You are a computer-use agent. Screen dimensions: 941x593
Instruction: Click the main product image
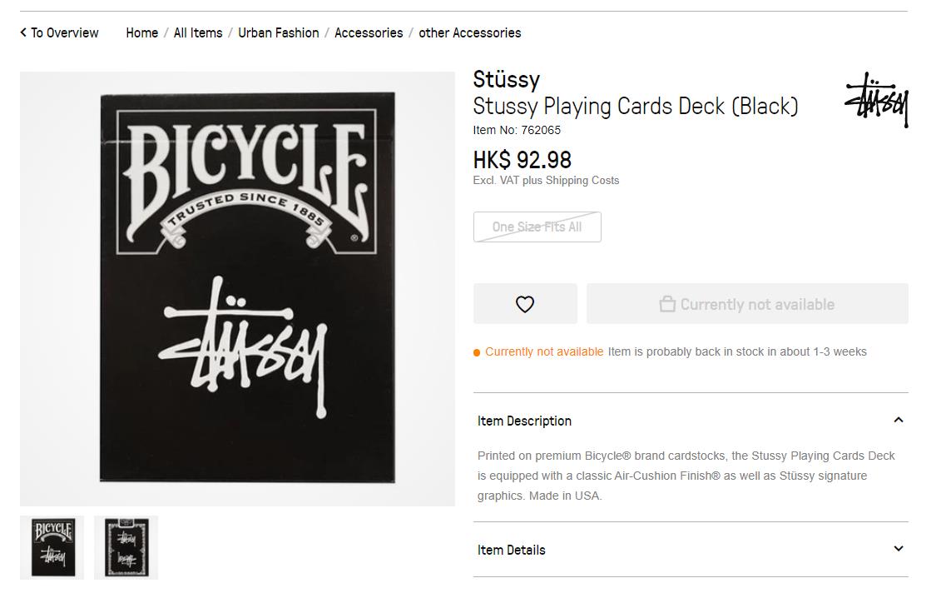tap(237, 288)
